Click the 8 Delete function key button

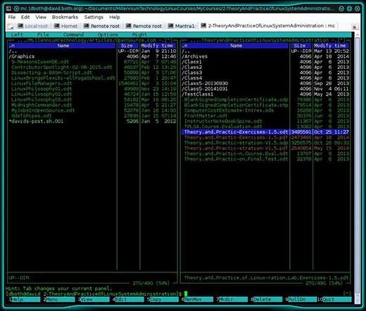click(267, 299)
